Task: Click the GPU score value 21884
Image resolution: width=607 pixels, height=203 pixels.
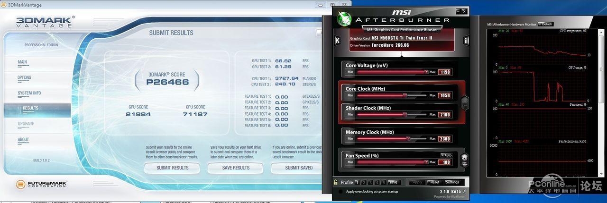Action: 138,114
